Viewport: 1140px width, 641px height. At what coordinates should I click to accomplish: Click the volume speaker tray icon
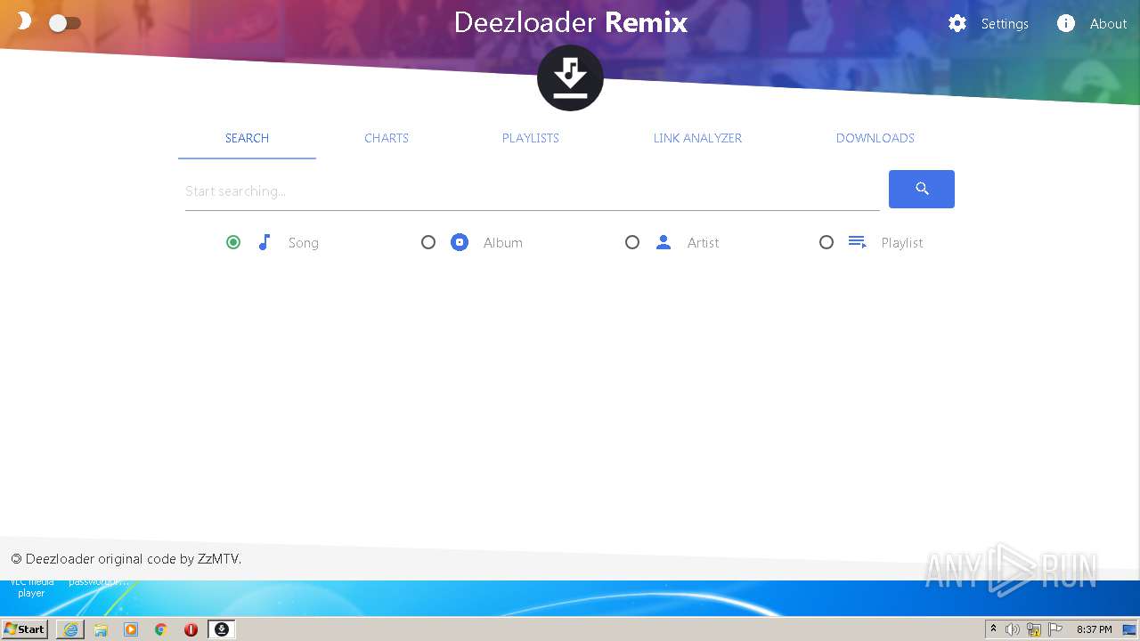[x=1013, y=629]
